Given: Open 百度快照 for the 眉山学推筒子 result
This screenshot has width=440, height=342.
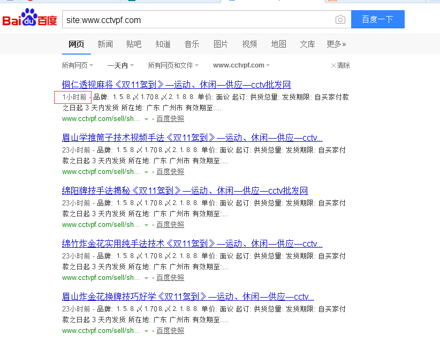Looking at the screenshot, I should pos(170,171).
